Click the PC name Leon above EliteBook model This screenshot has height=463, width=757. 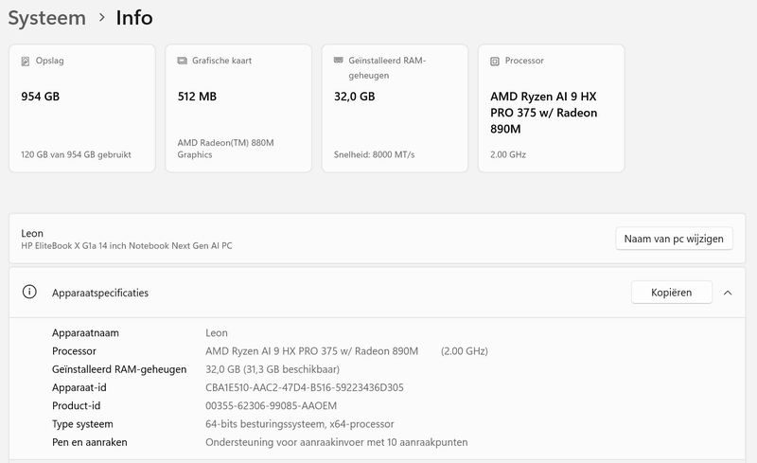tap(32, 233)
